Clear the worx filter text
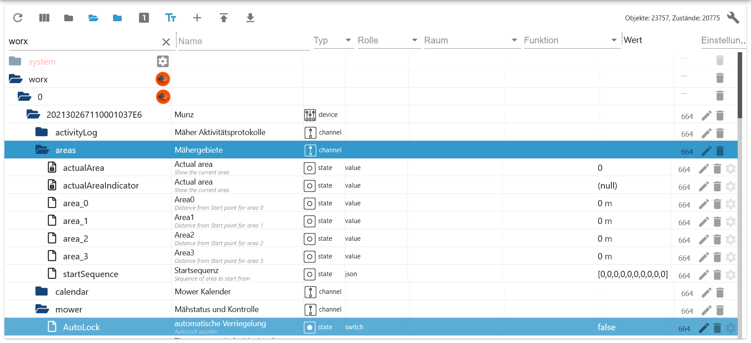 [166, 42]
